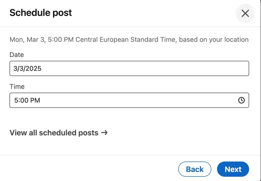Close the Schedule post dialog
This screenshot has width=261, height=181.
tap(245, 13)
